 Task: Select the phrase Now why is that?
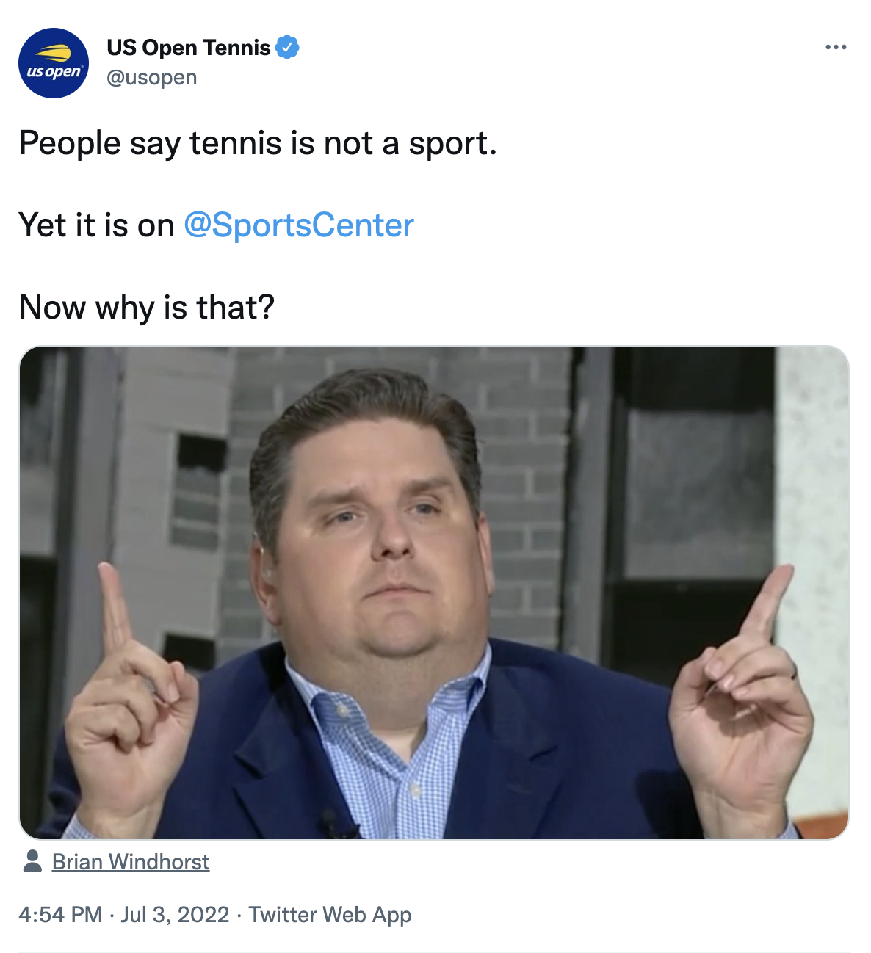[145, 307]
